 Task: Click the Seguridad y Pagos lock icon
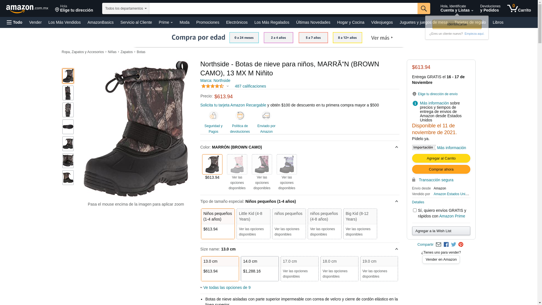(x=213, y=116)
